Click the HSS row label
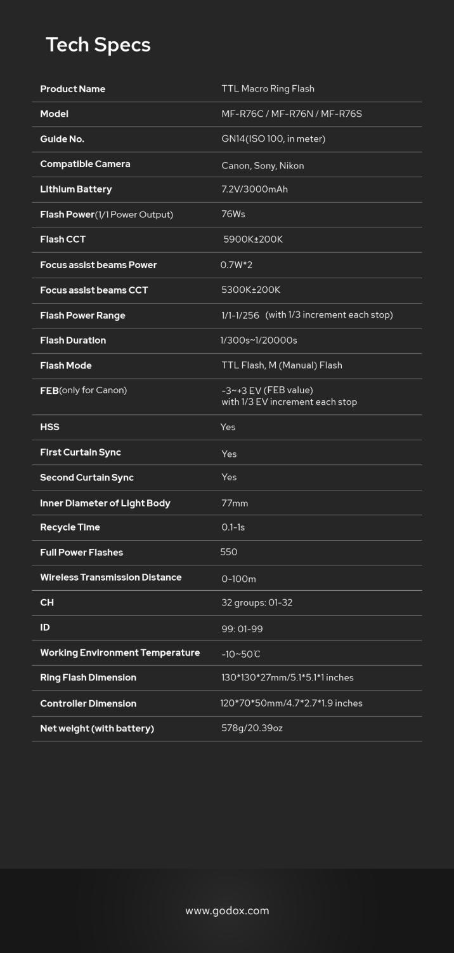 coord(50,427)
